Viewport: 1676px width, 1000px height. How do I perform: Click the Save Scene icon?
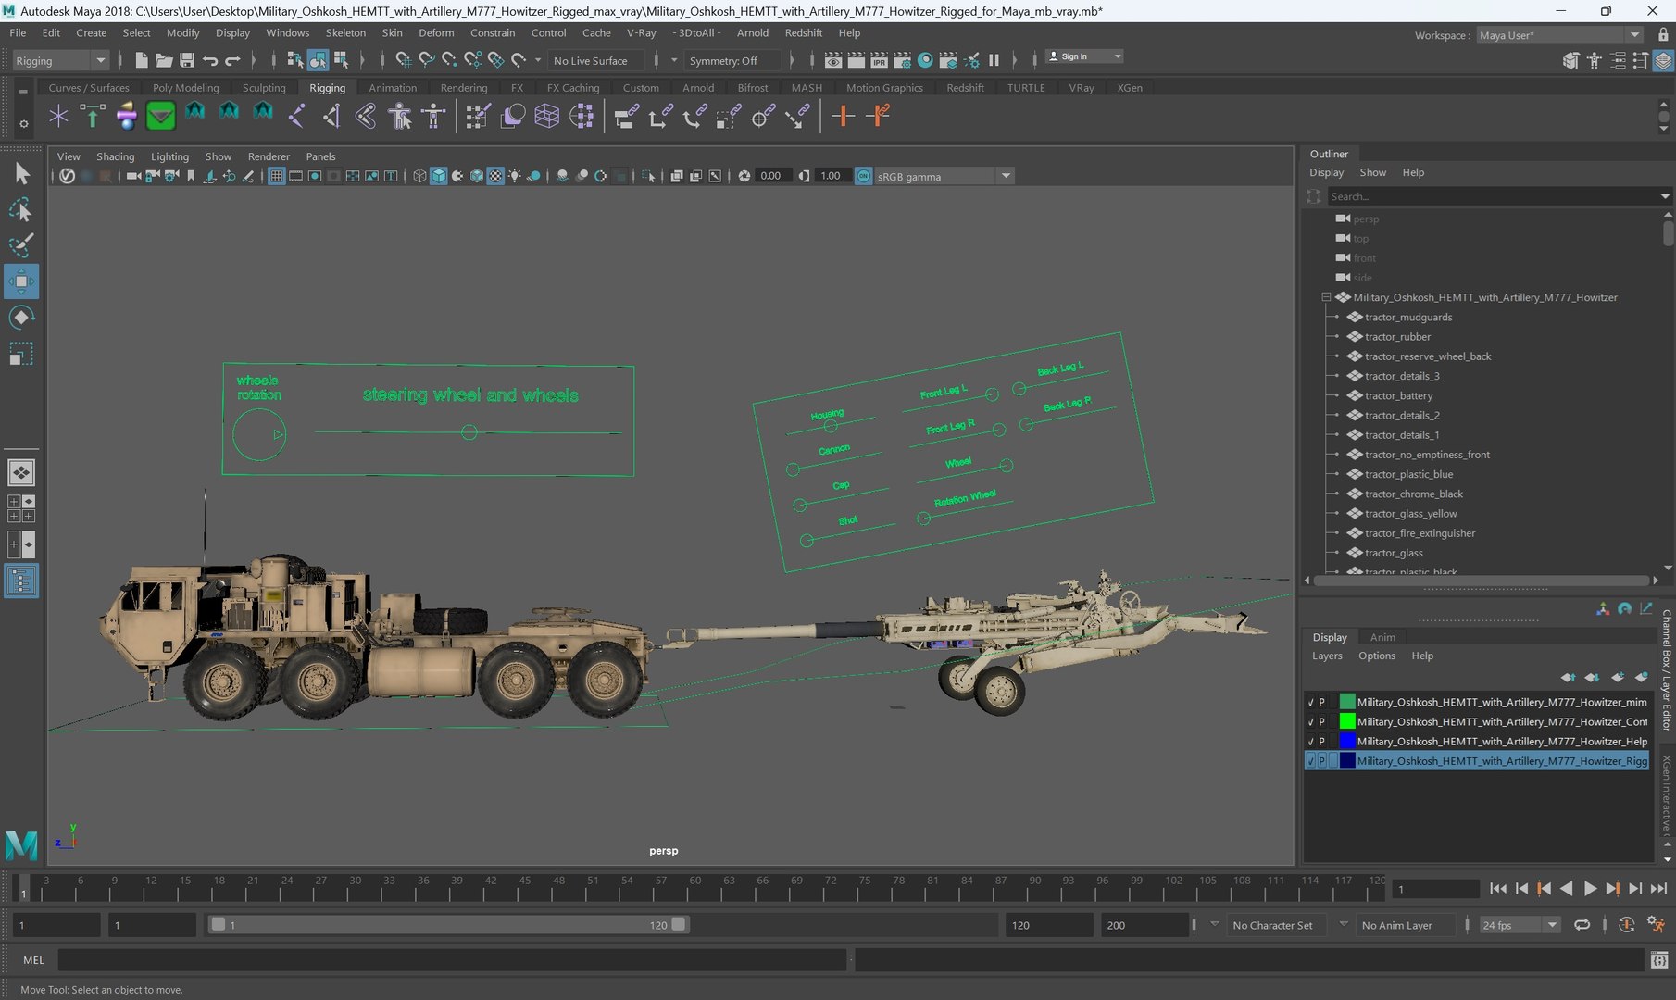click(x=187, y=60)
